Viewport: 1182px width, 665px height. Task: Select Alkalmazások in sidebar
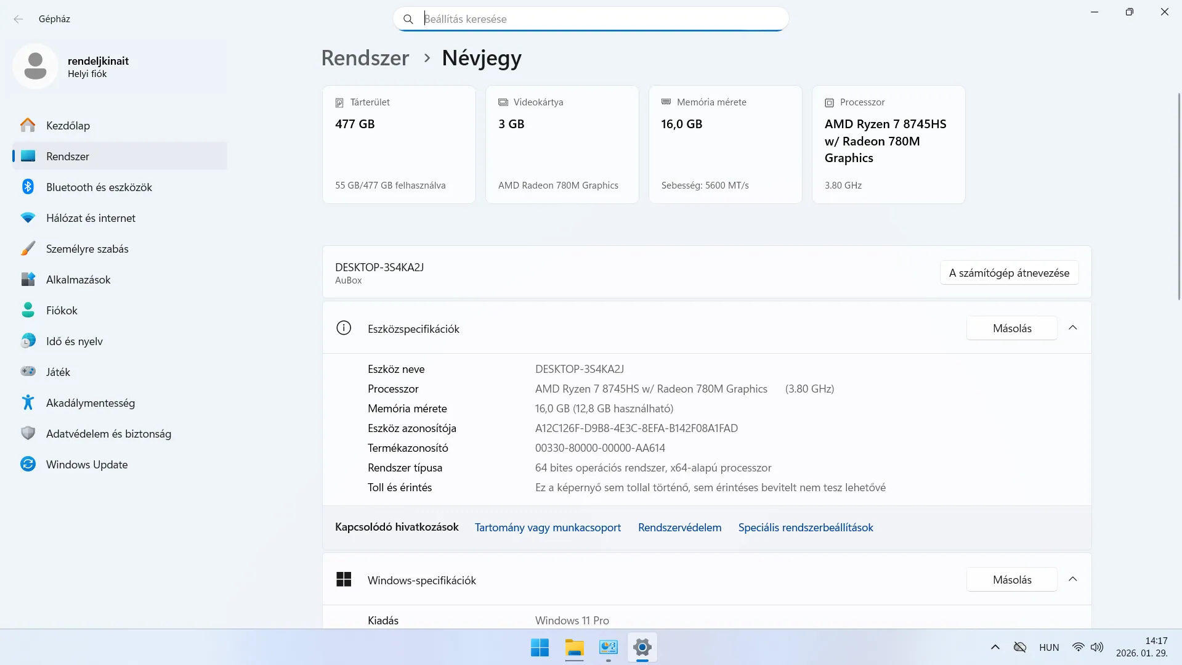(x=119, y=279)
